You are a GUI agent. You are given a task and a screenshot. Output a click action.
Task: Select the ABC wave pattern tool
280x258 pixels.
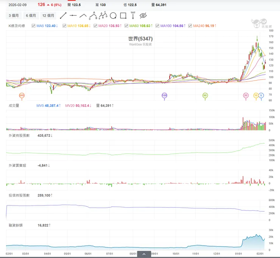pos(93,15)
